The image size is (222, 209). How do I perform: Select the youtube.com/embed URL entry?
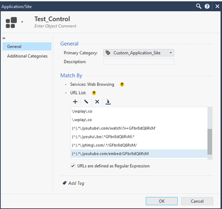(x=139, y=154)
